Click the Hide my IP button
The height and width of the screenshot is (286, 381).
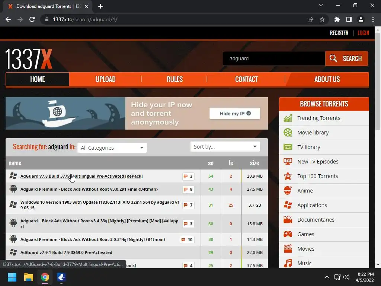click(235, 114)
